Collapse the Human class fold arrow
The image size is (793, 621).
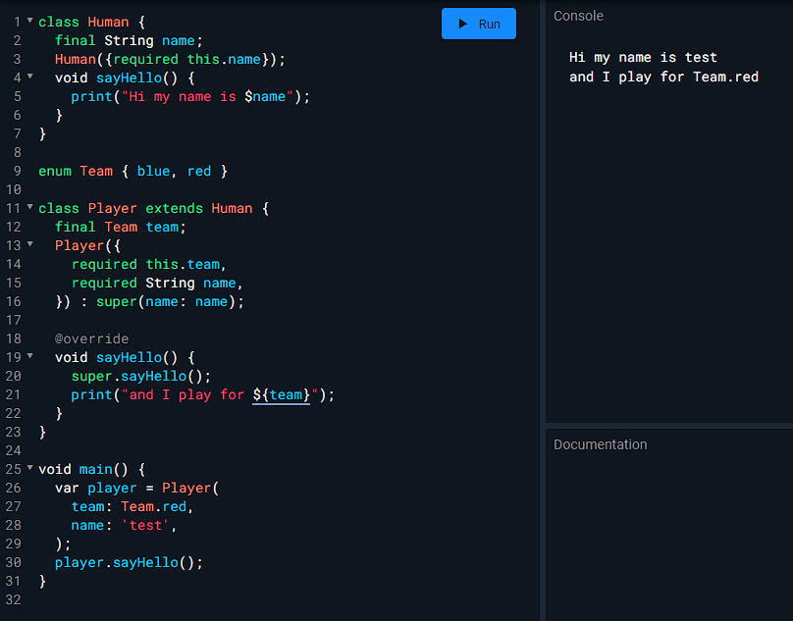click(29, 21)
